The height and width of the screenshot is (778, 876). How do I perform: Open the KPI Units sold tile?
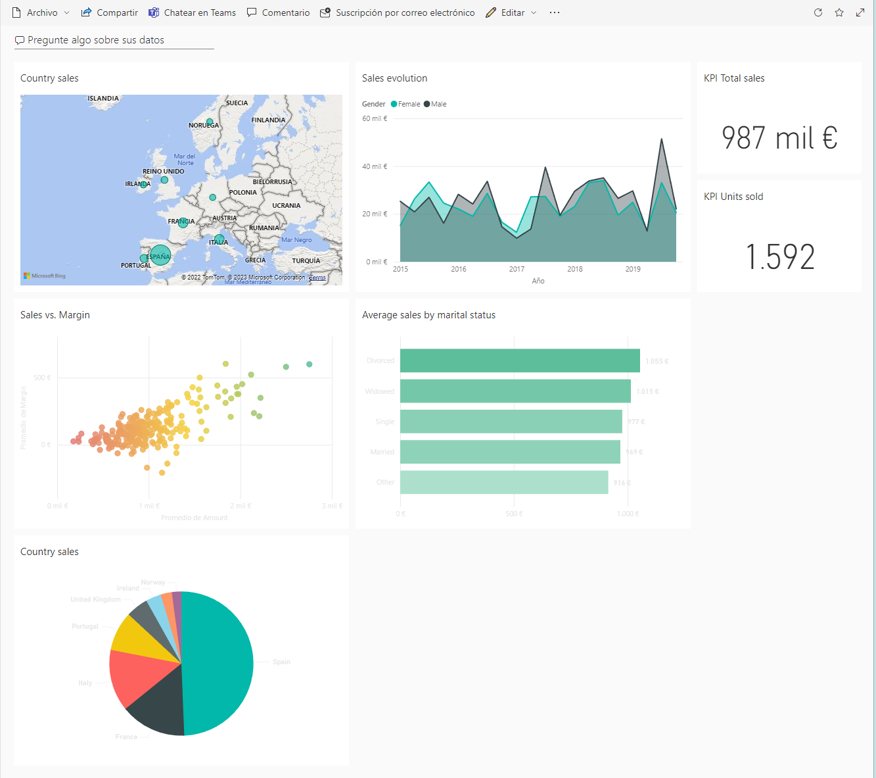click(x=779, y=237)
